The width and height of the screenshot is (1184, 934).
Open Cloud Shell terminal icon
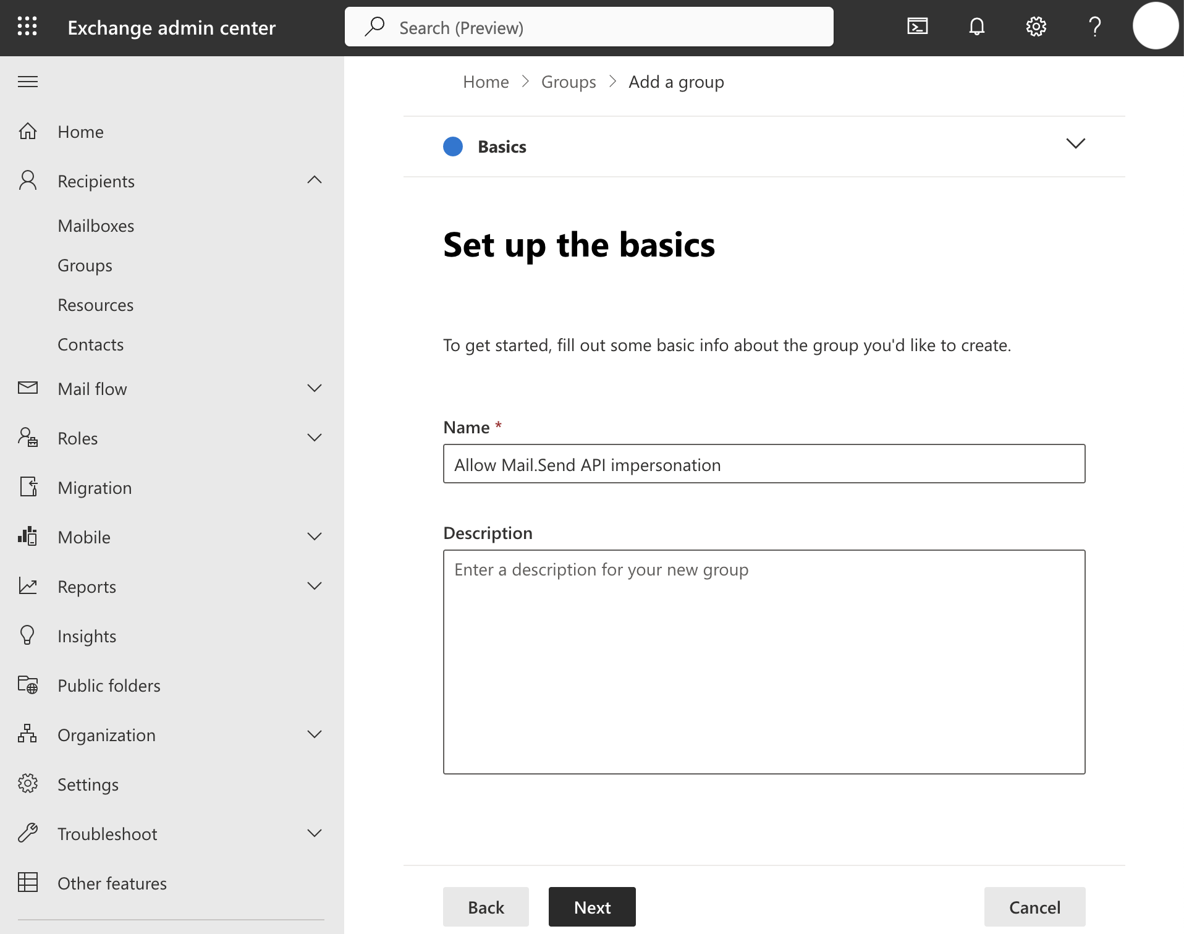[917, 27]
